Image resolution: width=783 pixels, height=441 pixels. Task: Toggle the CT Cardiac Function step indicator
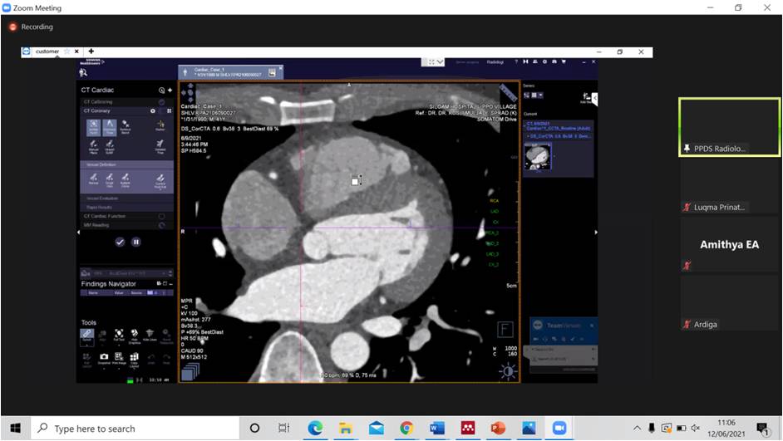(x=160, y=216)
